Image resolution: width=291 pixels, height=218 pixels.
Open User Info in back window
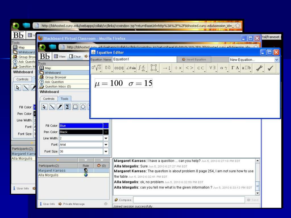tap(21, 188)
